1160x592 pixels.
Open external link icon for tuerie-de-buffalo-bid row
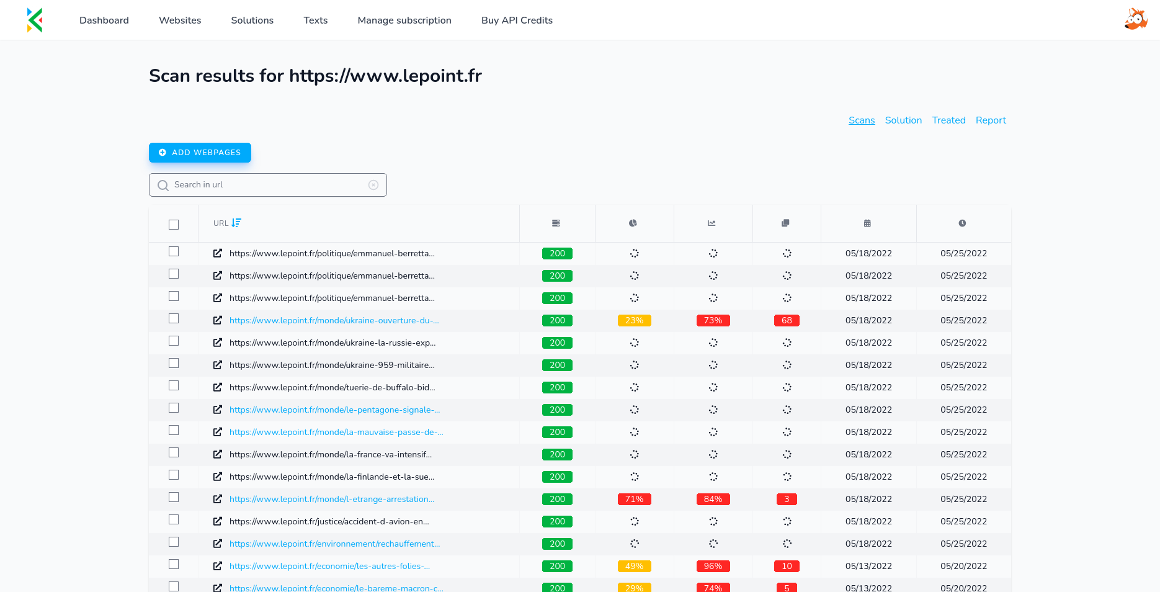pyautogui.click(x=218, y=387)
